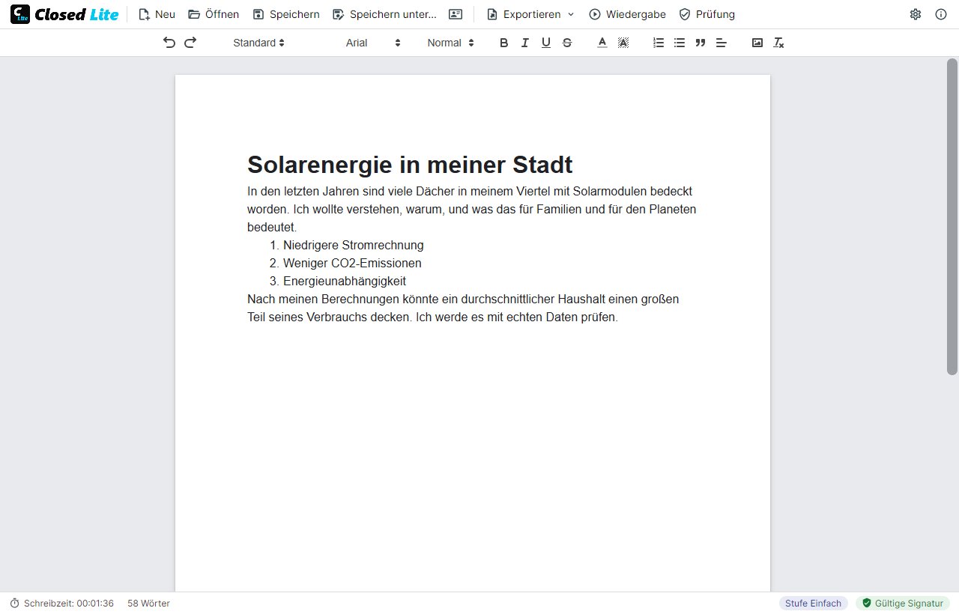This screenshot has height=614, width=959.
Task: Open the Prüfung verification
Action: pyautogui.click(x=707, y=14)
